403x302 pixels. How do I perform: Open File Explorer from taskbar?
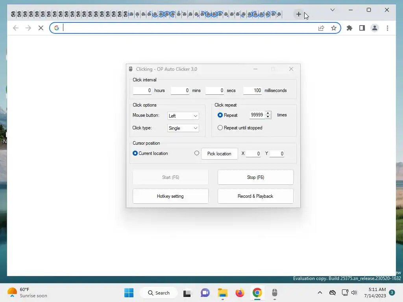pyautogui.click(x=223, y=293)
